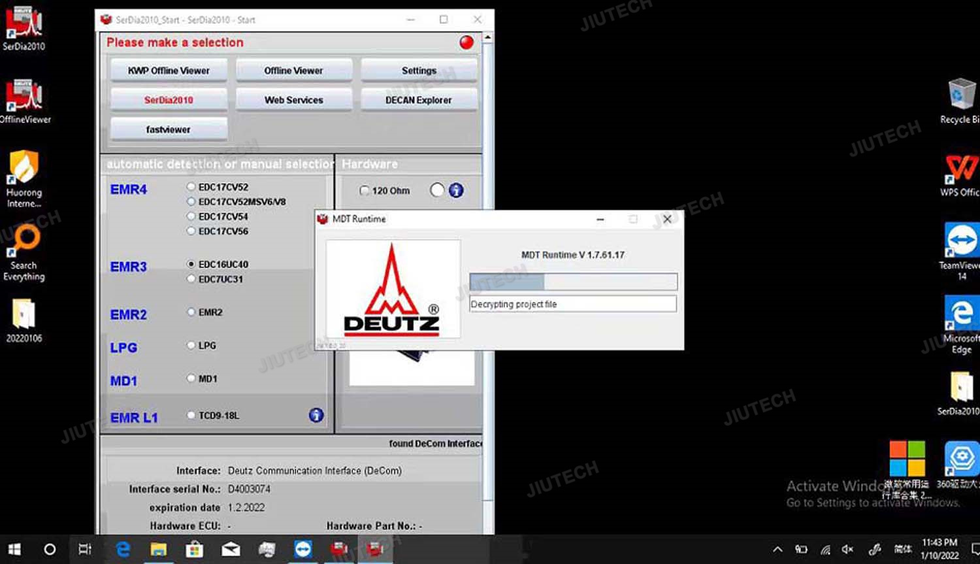The image size is (980, 564).
Task: Click the MDT Runtime loading progress bar
Action: (574, 282)
